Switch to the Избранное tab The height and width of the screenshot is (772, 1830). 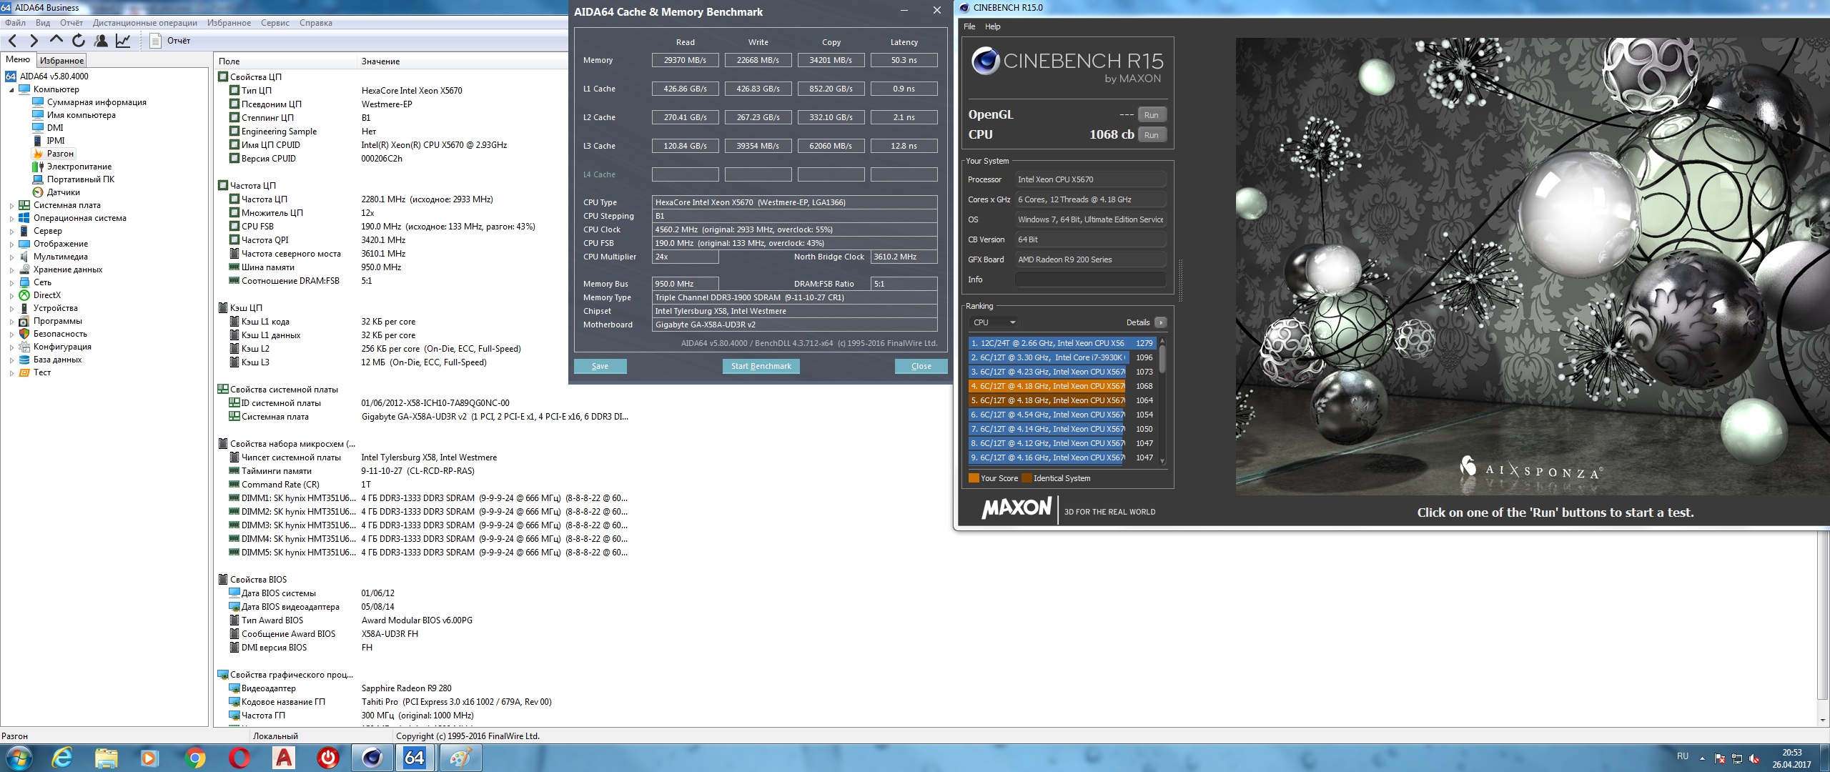coord(61,61)
